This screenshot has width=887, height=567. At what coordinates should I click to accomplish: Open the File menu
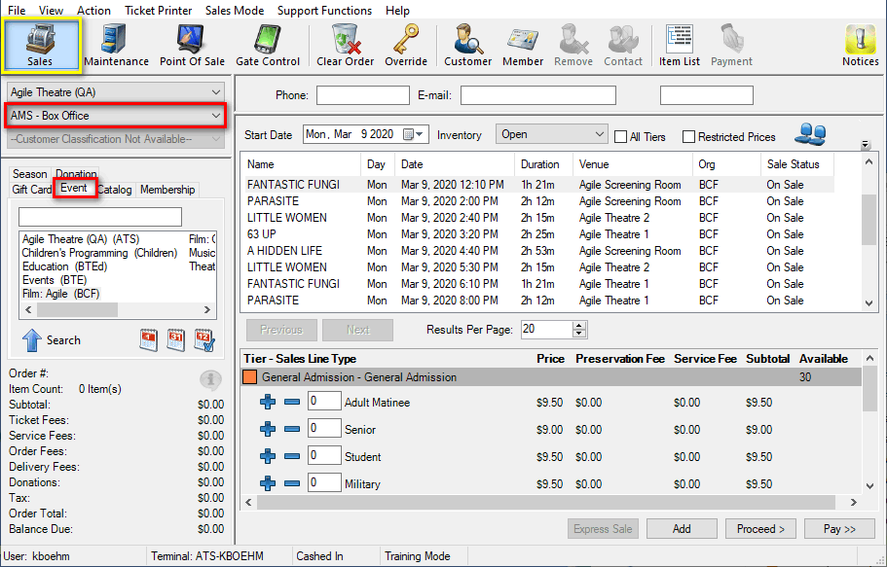pyautogui.click(x=17, y=10)
